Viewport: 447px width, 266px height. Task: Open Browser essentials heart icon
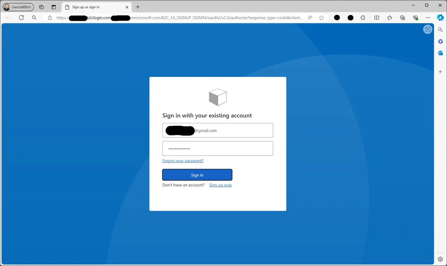[x=415, y=18]
